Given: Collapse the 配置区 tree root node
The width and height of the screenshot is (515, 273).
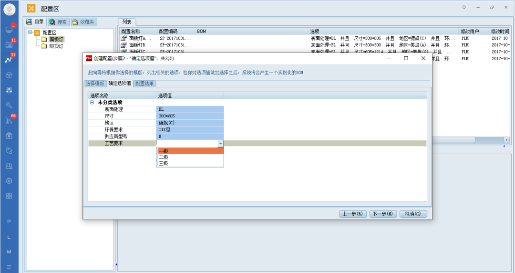Looking at the screenshot, I should tap(30, 32).
